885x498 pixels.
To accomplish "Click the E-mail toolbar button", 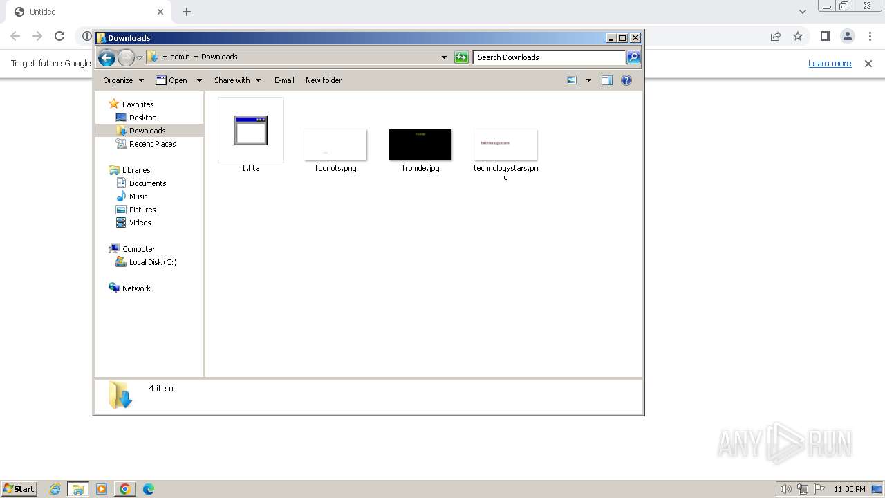I will tap(284, 80).
